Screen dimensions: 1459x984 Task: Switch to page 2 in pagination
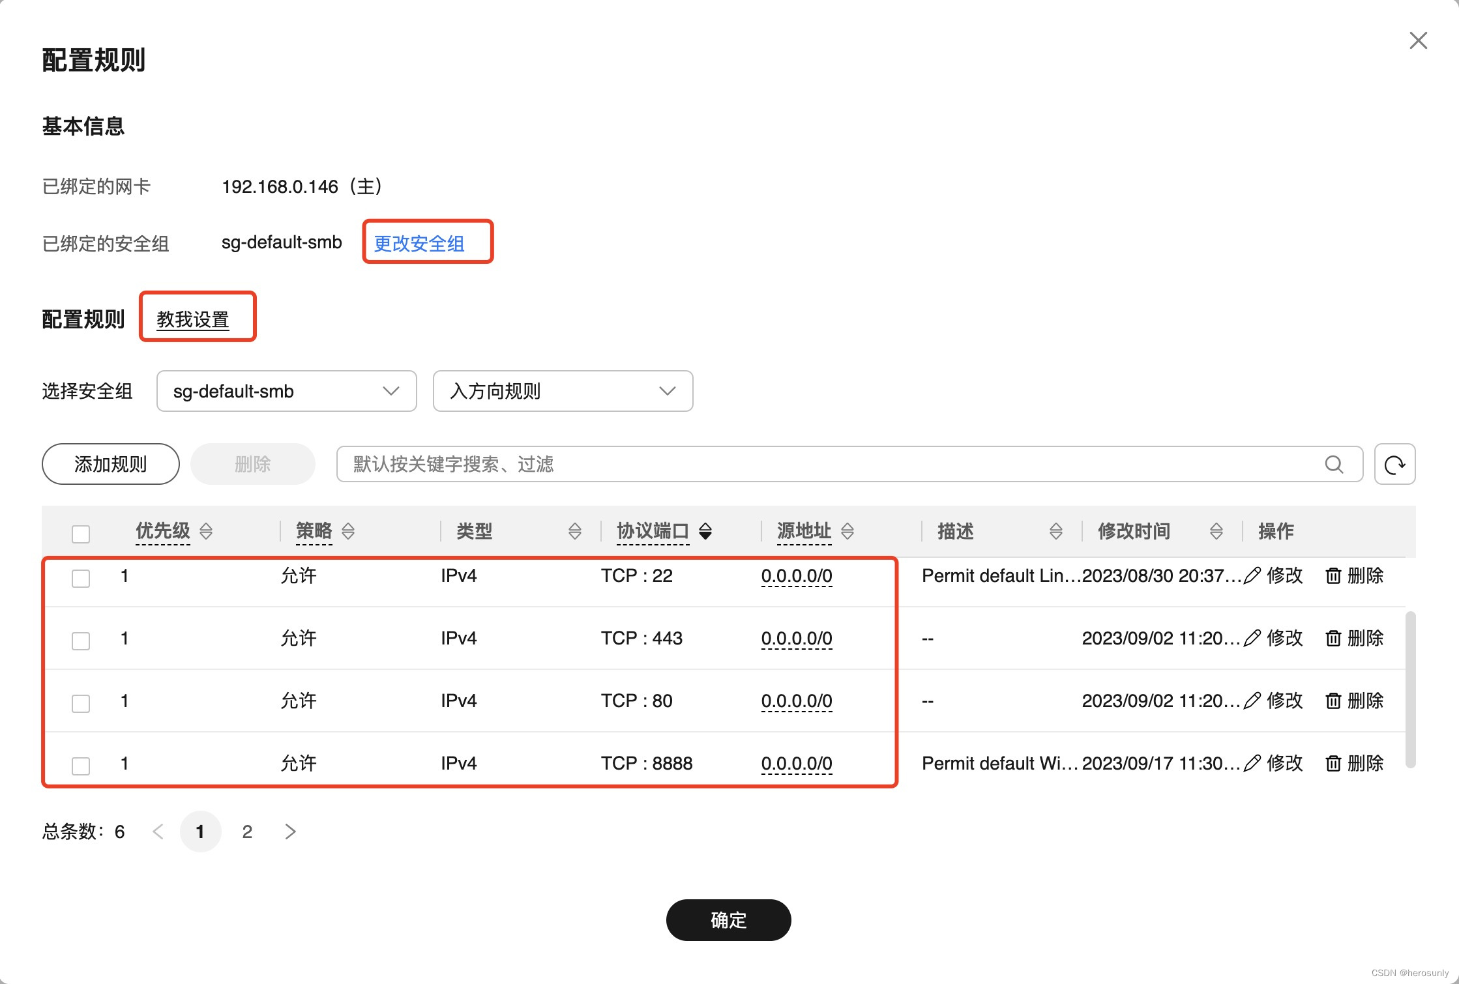coord(247,832)
